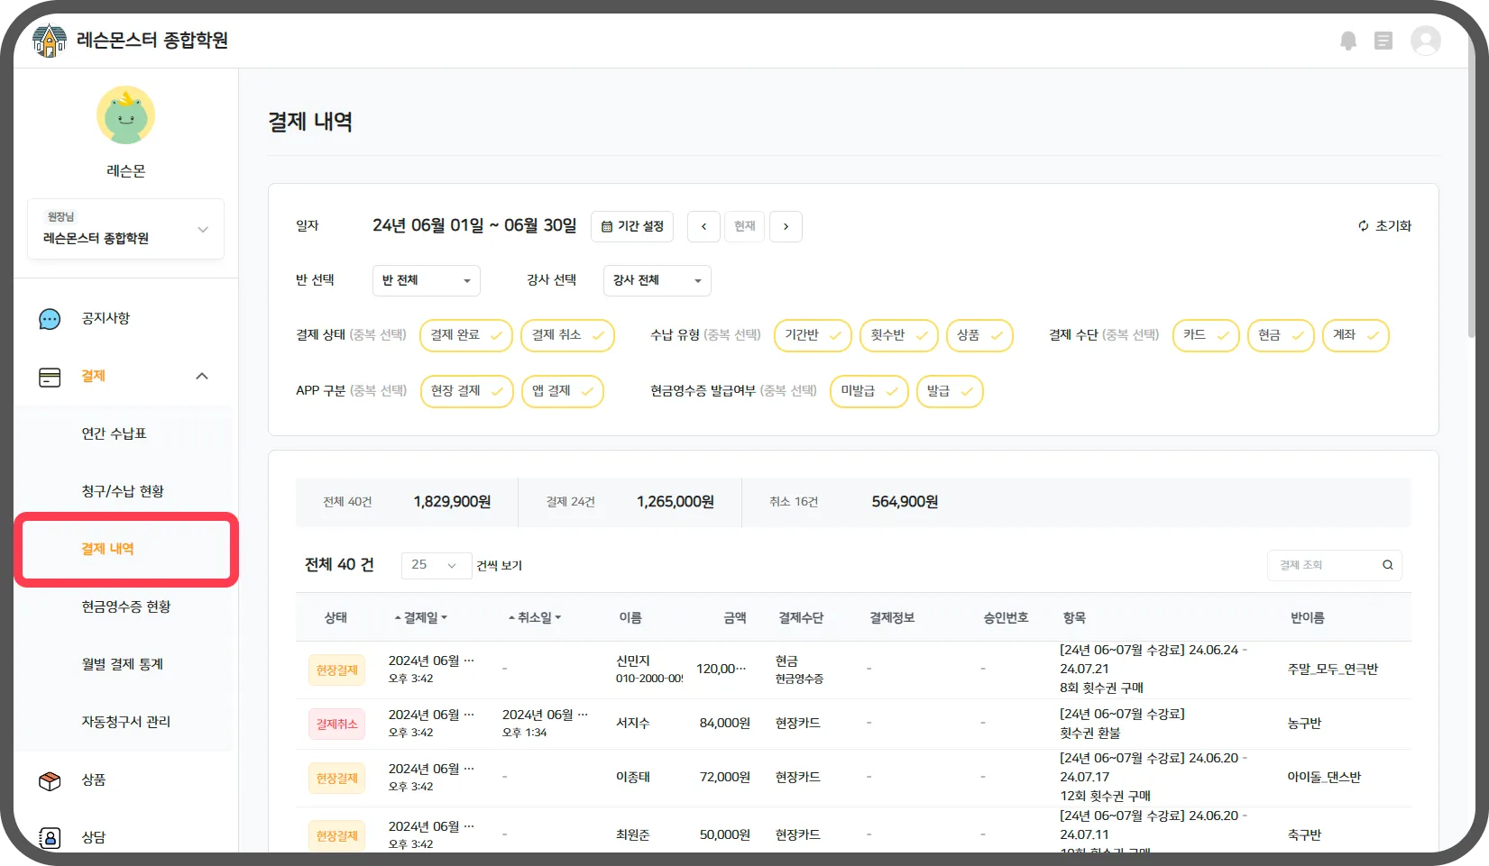Open 공지사항 in the sidebar
The width and height of the screenshot is (1489, 866).
click(x=106, y=319)
